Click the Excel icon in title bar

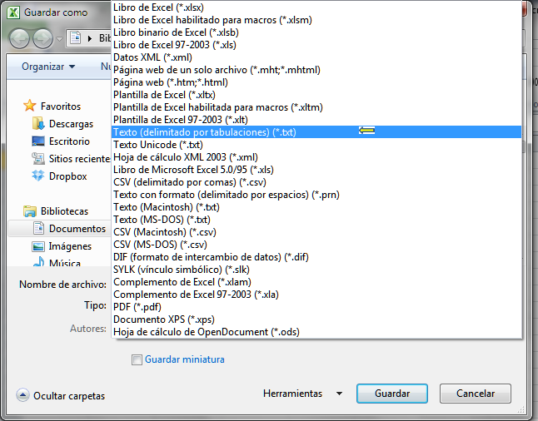pos(13,13)
